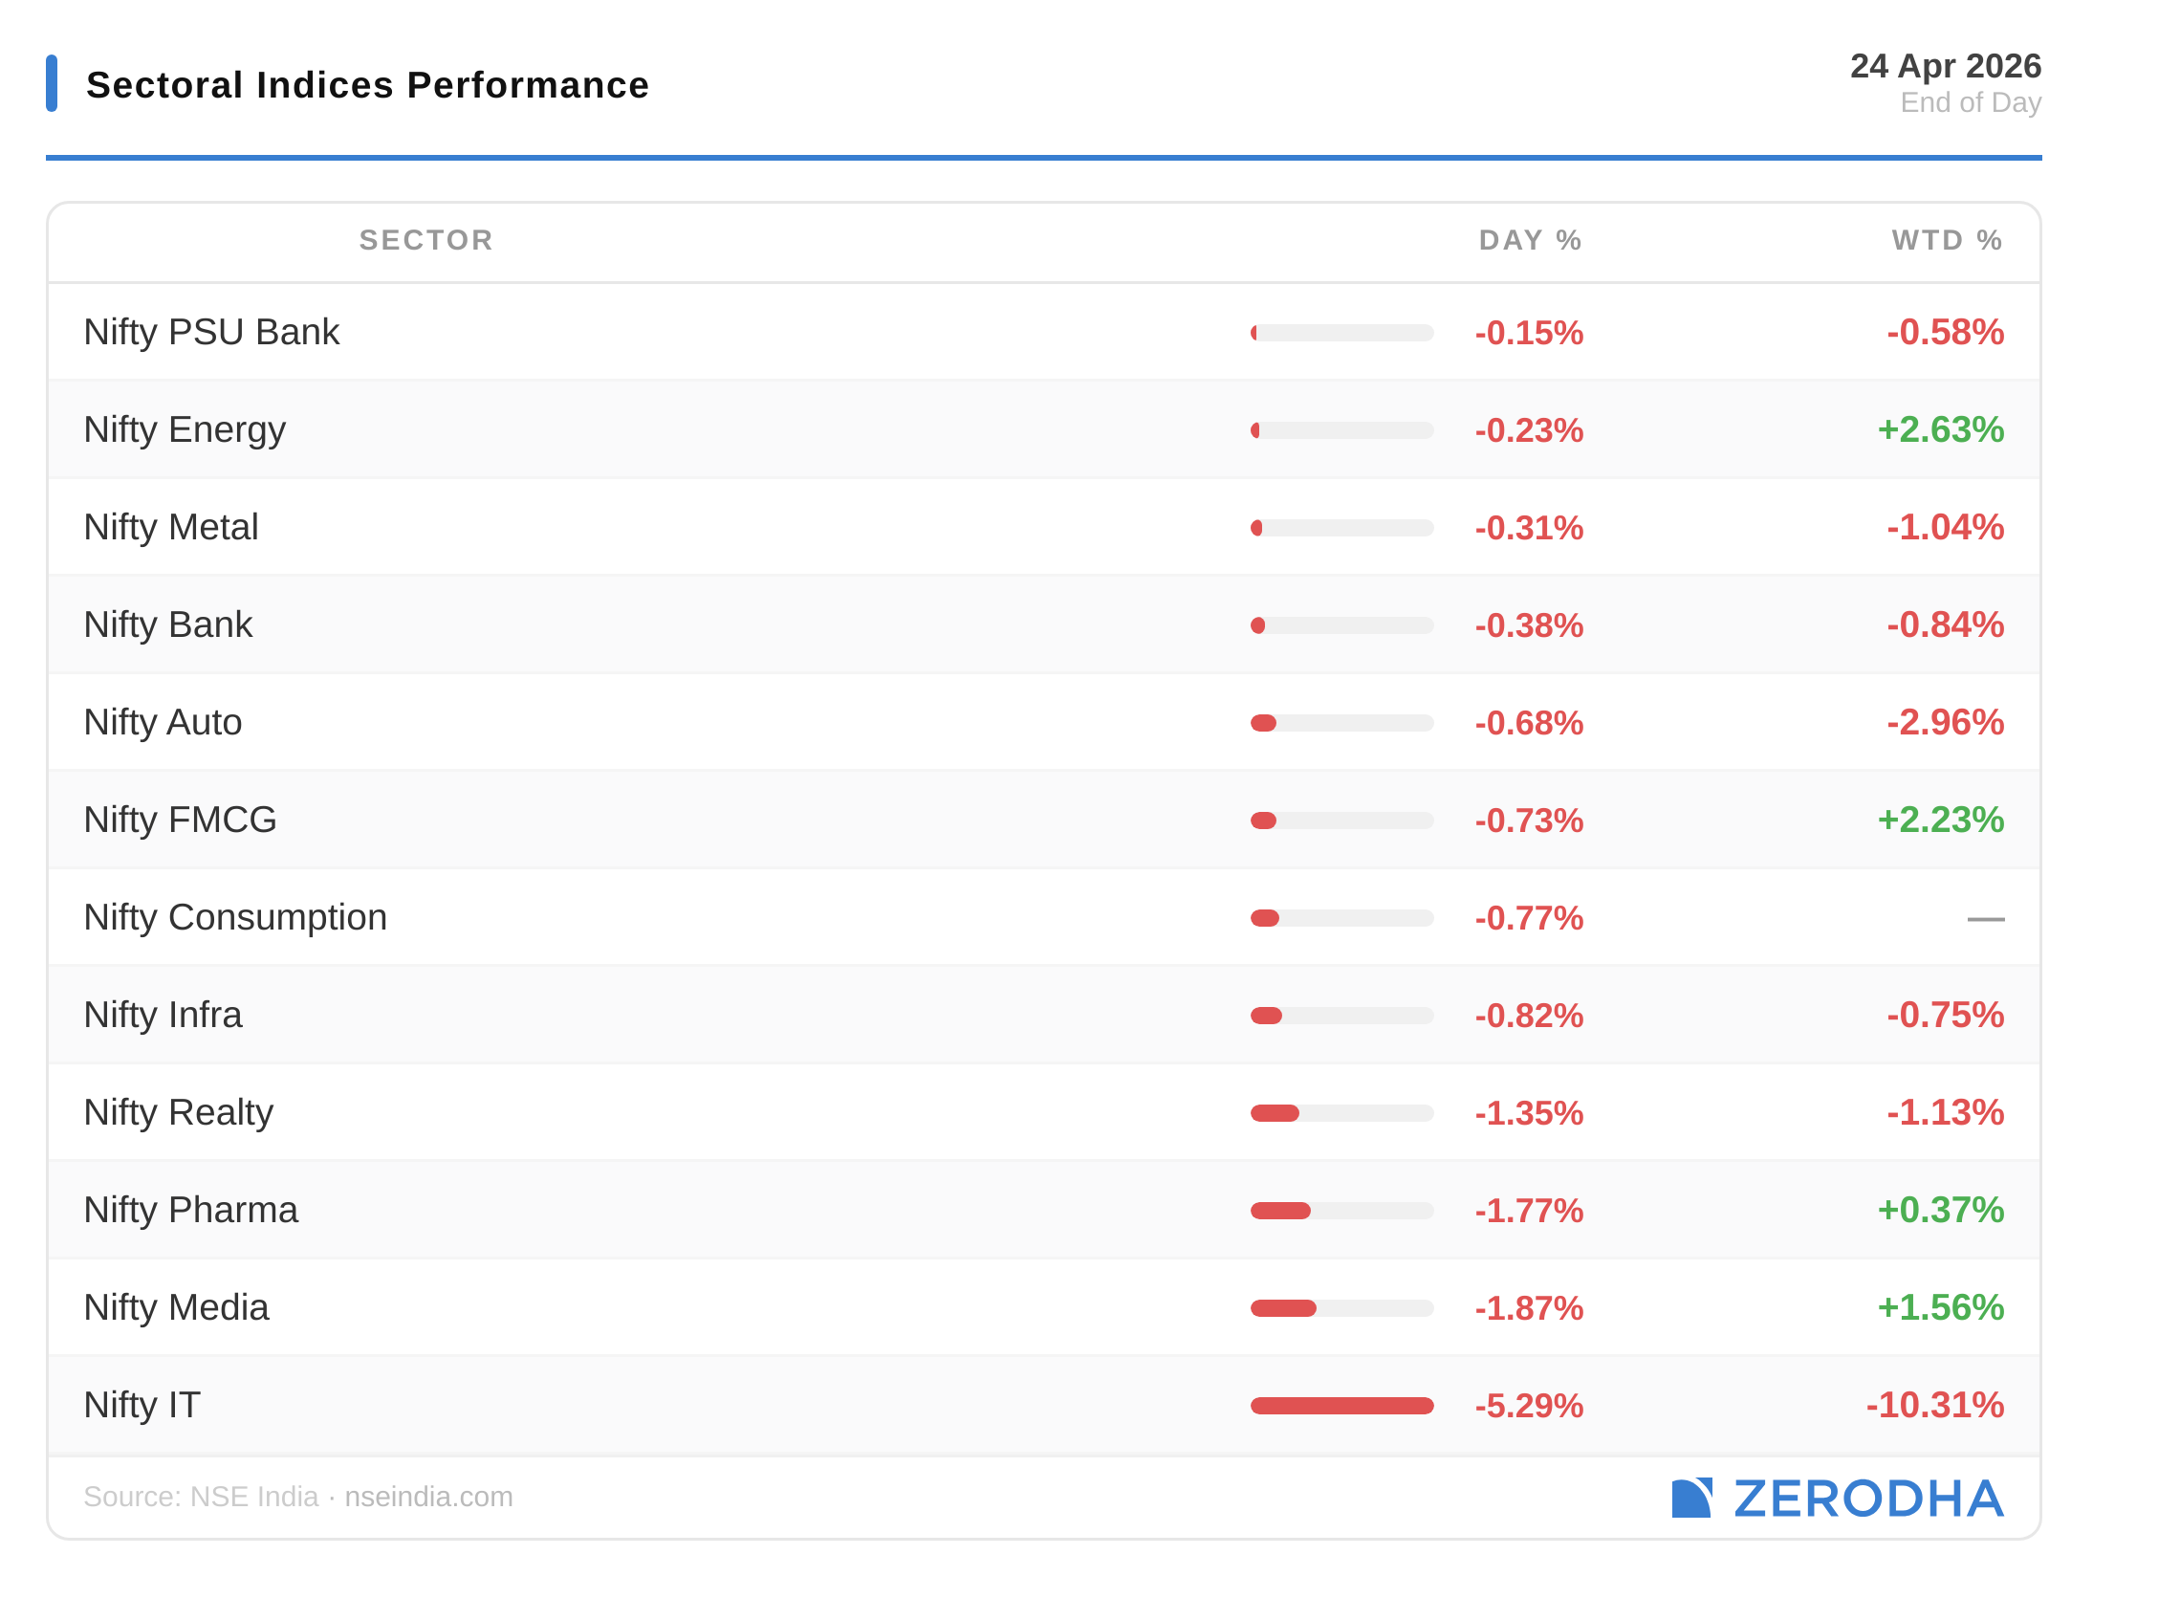Image resolution: width=2180 pixels, height=1598 pixels.
Task: Click Nifty Auto -0.68% day value
Action: (1528, 723)
